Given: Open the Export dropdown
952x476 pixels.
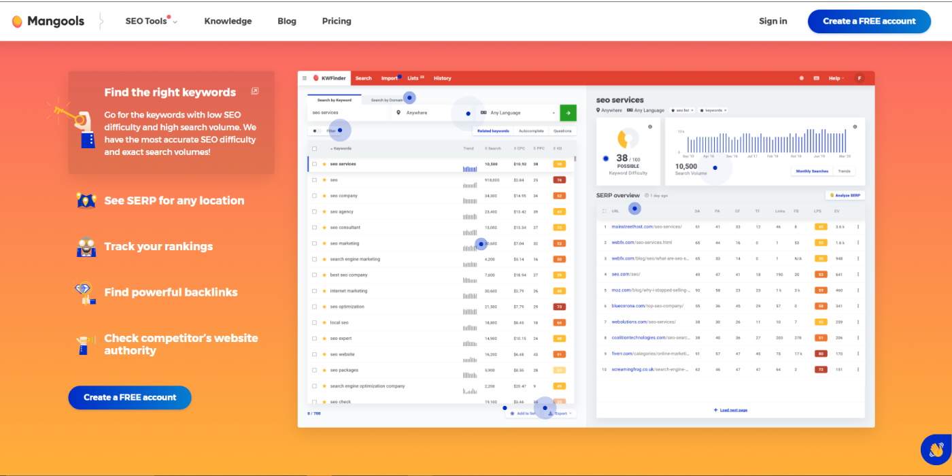Looking at the screenshot, I should click(560, 413).
